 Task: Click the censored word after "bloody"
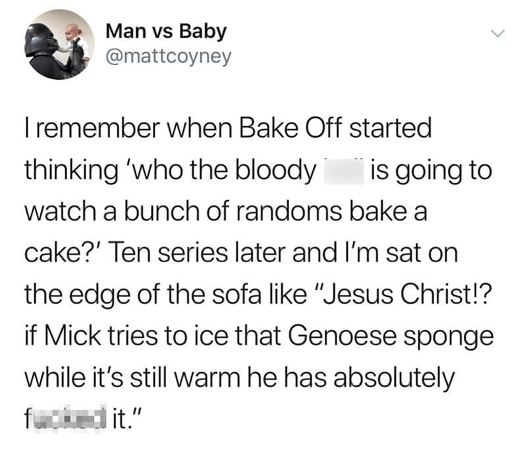coord(342,172)
